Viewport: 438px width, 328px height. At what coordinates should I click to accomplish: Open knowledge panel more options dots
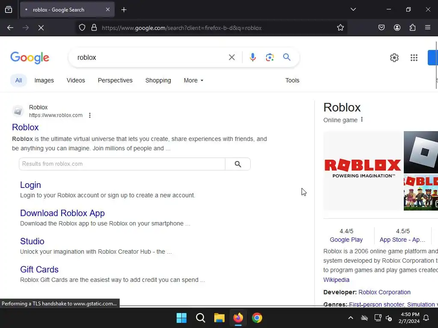click(362, 120)
